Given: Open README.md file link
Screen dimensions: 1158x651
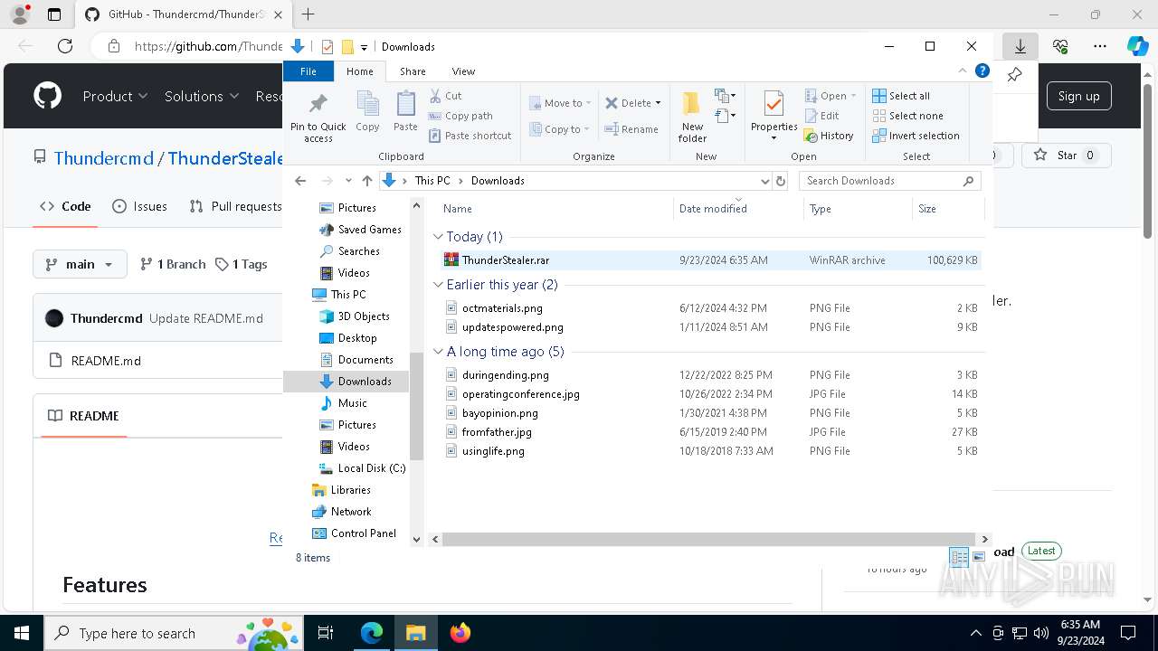Looking at the screenshot, I should tap(106, 361).
